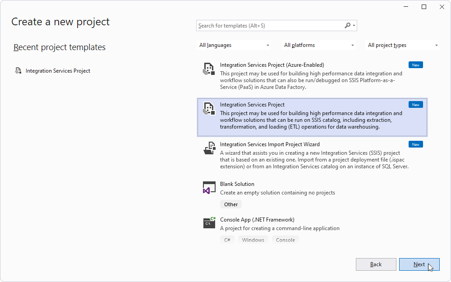Click the Console tag filter
This screenshot has width=451, height=282.
[285, 240]
